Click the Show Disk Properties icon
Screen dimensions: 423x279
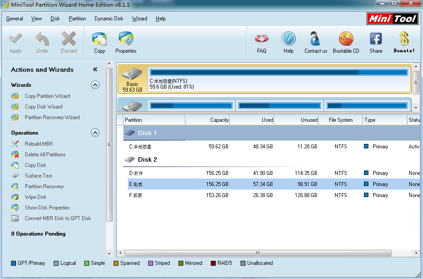[x=15, y=208]
